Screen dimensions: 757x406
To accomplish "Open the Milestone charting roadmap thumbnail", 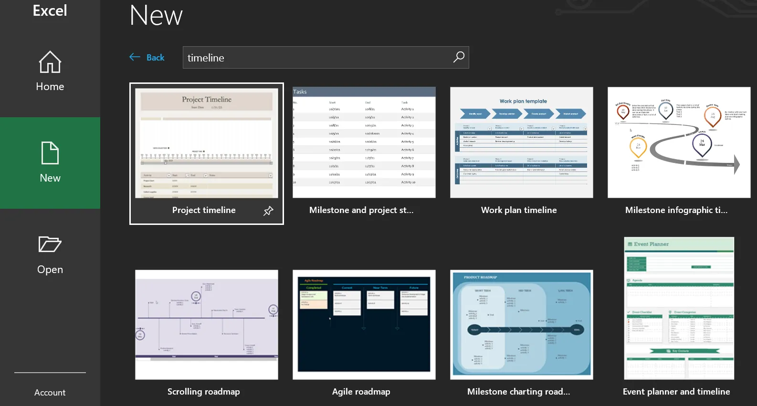I will pyautogui.click(x=522, y=325).
